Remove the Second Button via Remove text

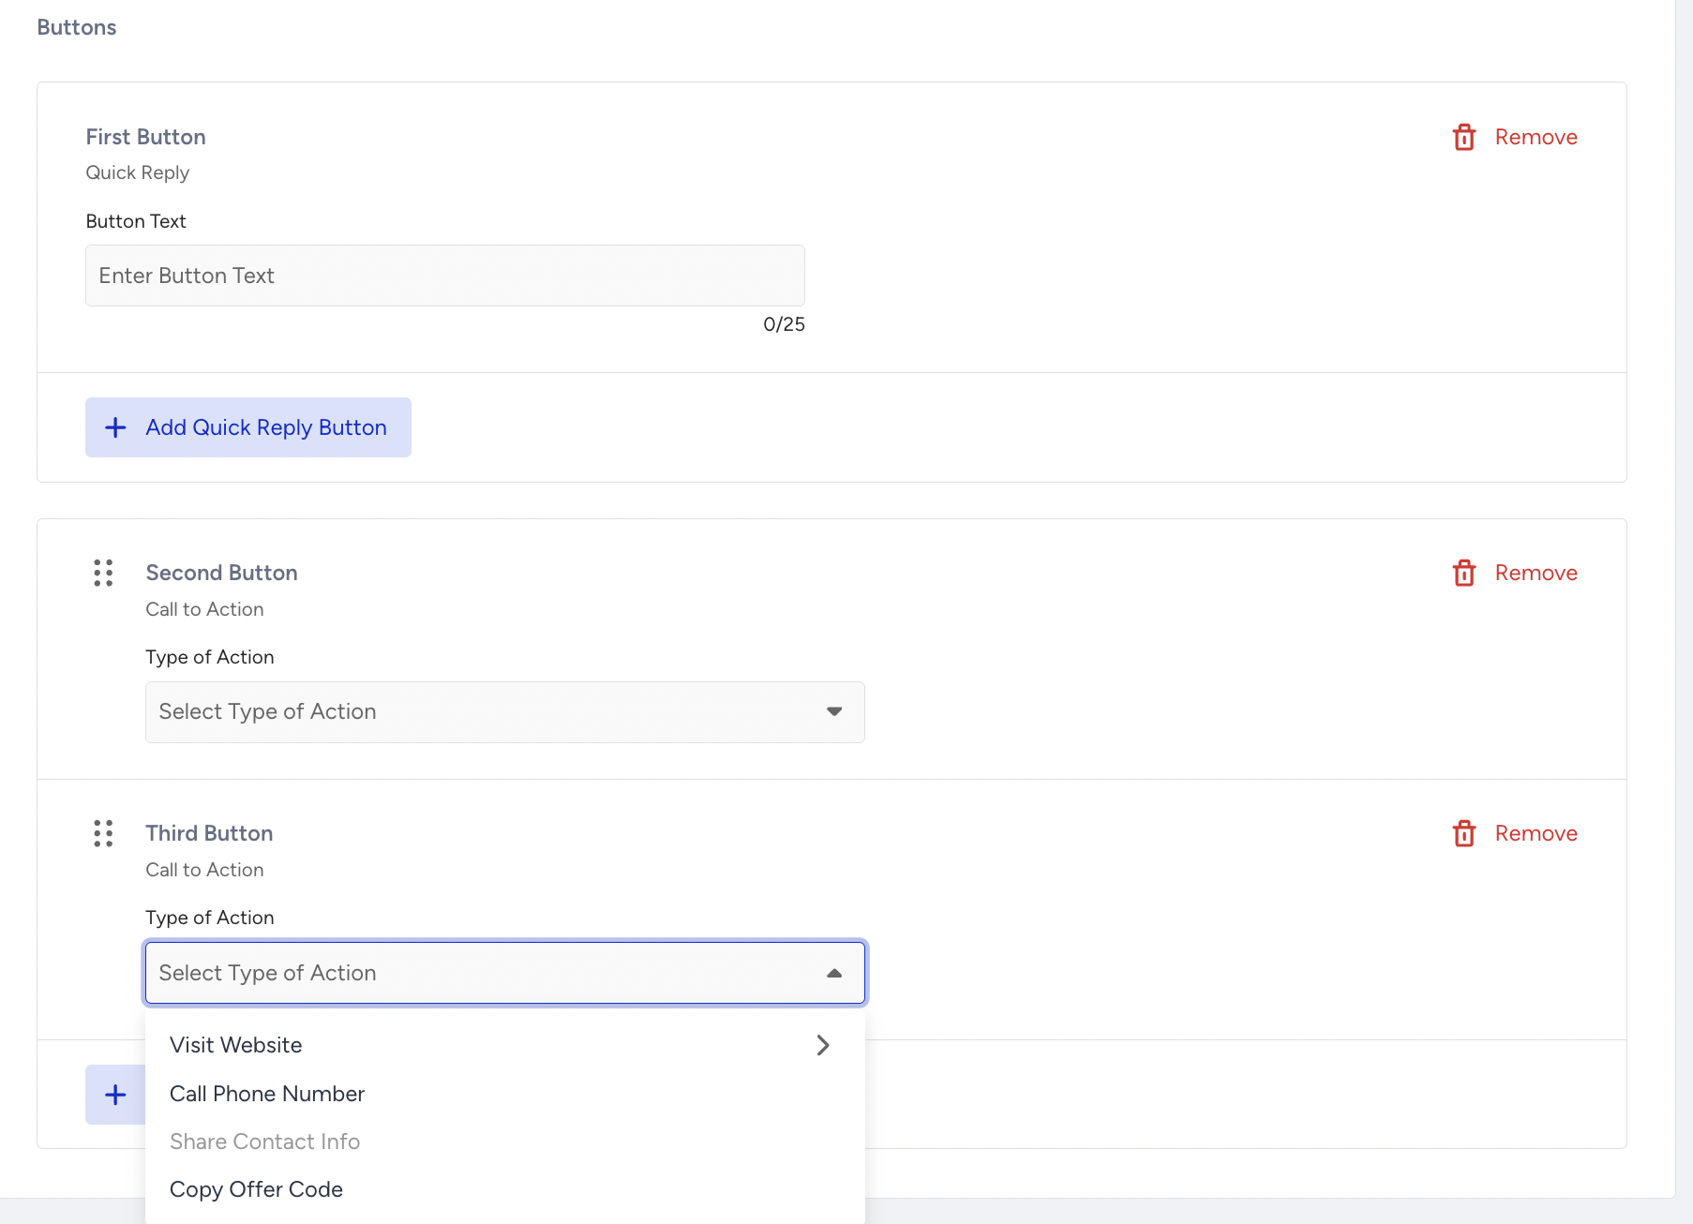(x=1536, y=573)
